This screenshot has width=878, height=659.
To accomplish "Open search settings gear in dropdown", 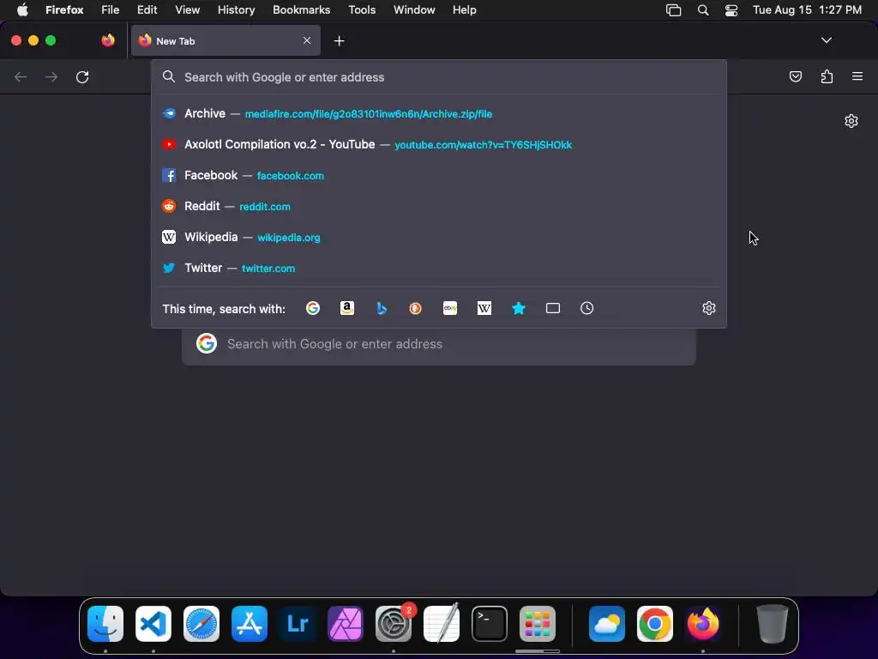I will coord(709,308).
